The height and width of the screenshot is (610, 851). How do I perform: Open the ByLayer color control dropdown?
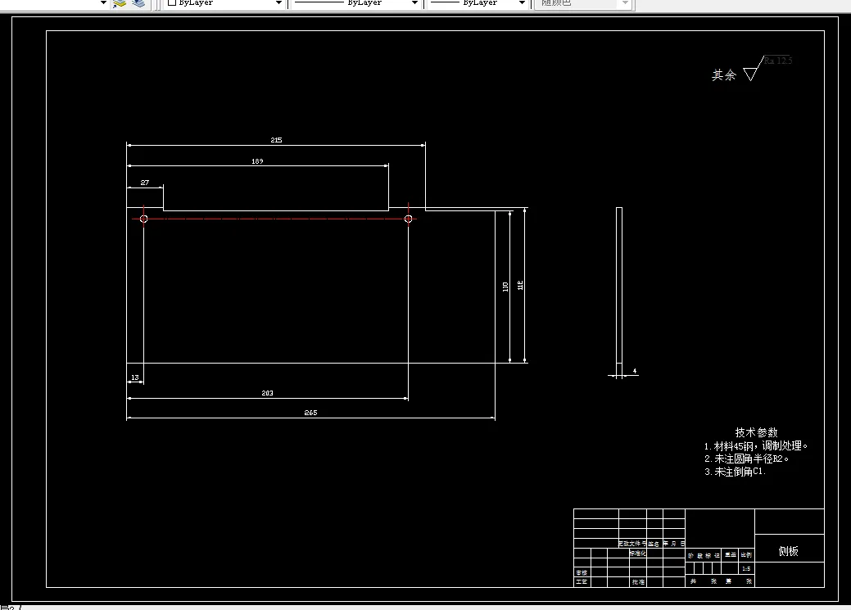point(278,3)
